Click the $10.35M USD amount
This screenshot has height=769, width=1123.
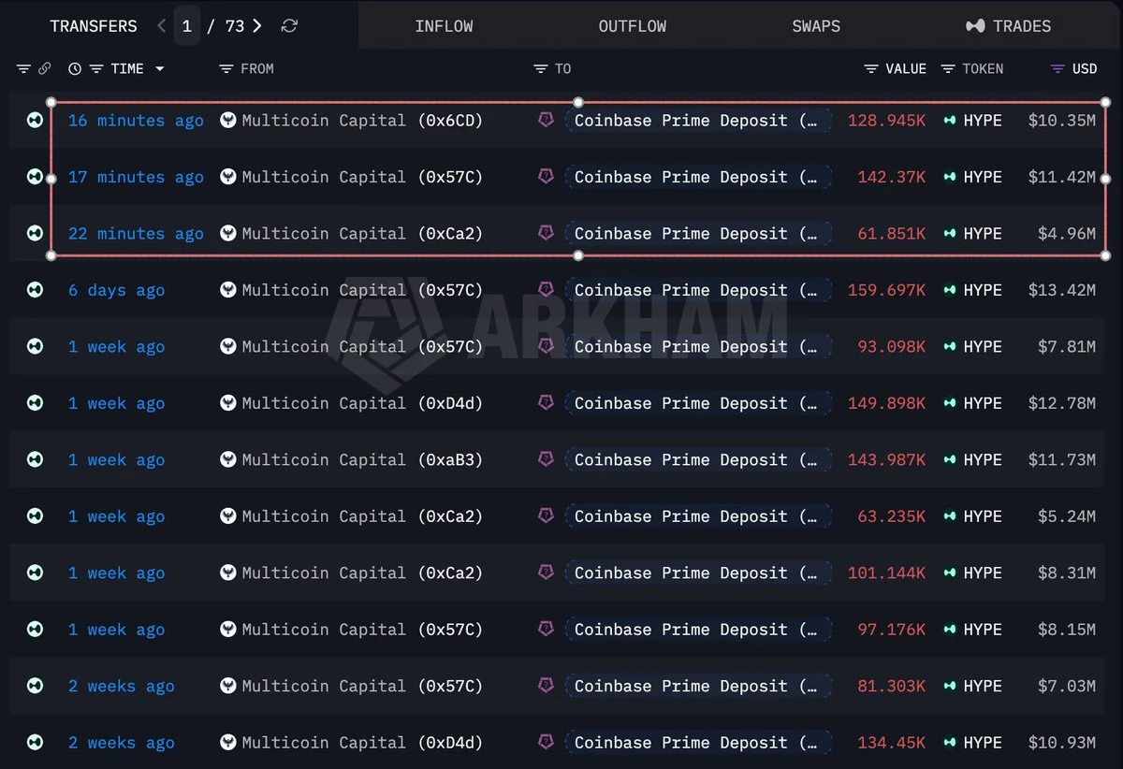tap(1061, 121)
